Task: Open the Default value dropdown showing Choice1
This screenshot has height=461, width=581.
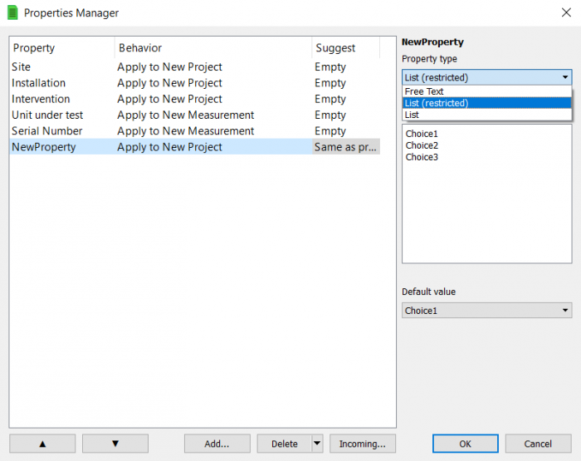Action: point(486,311)
